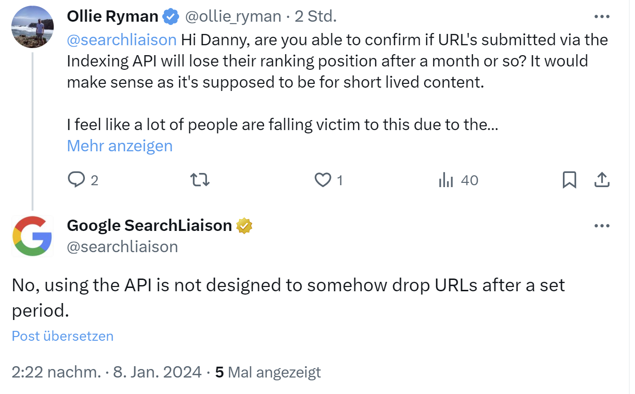
Task: Bookmark Ollie Ryman's tweet
Action: pyautogui.click(x=570, y=180)
